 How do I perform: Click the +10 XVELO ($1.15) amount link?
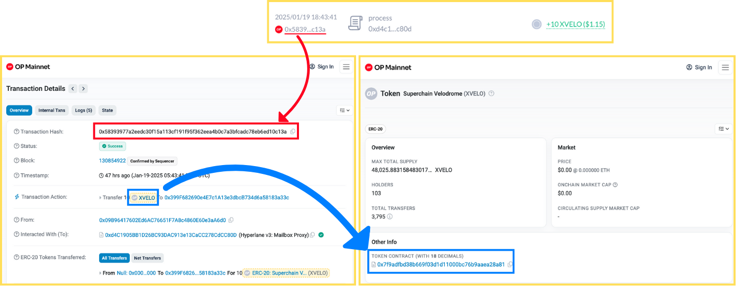tap(576, 24)
